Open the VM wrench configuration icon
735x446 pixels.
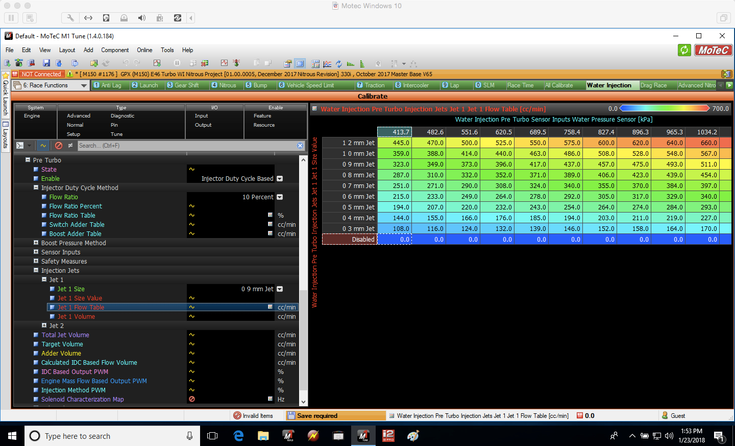tap(70, 18)
